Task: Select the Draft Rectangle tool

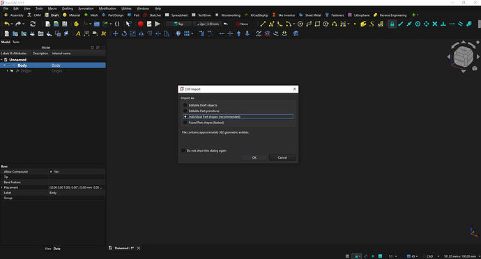Action: [317, 24]
